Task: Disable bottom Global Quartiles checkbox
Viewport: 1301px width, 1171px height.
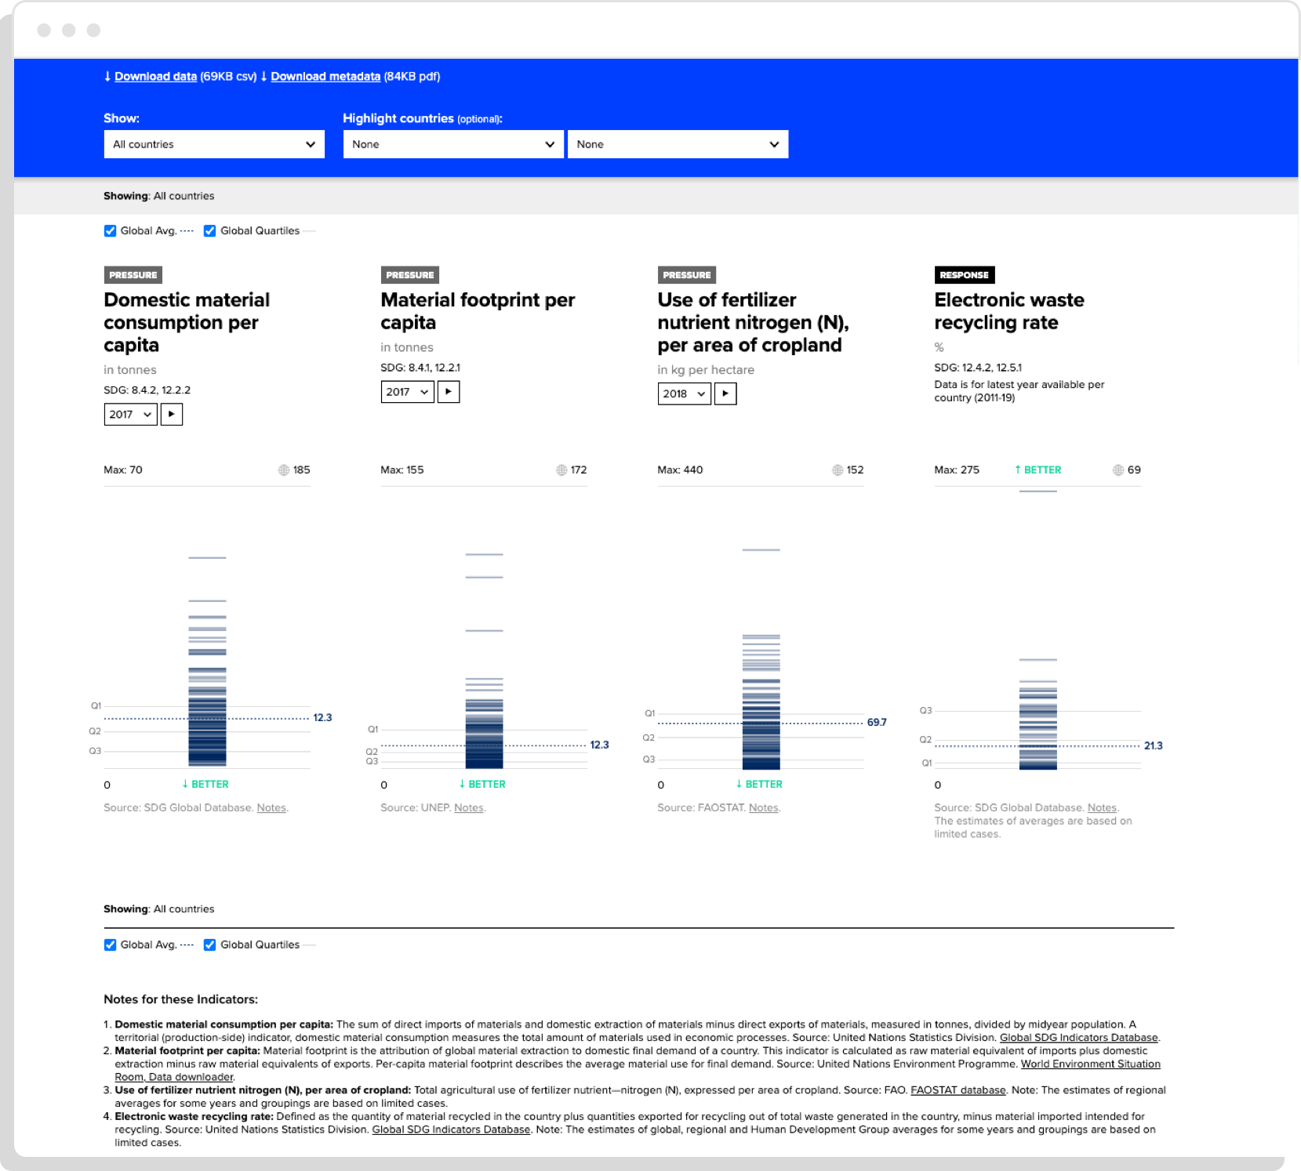Action: pyautogui.click(x=210, y=945)
